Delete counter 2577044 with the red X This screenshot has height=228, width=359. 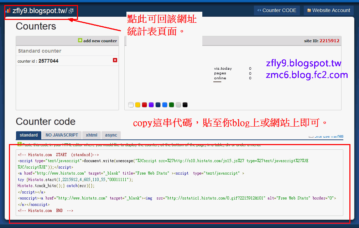point(115,60)
